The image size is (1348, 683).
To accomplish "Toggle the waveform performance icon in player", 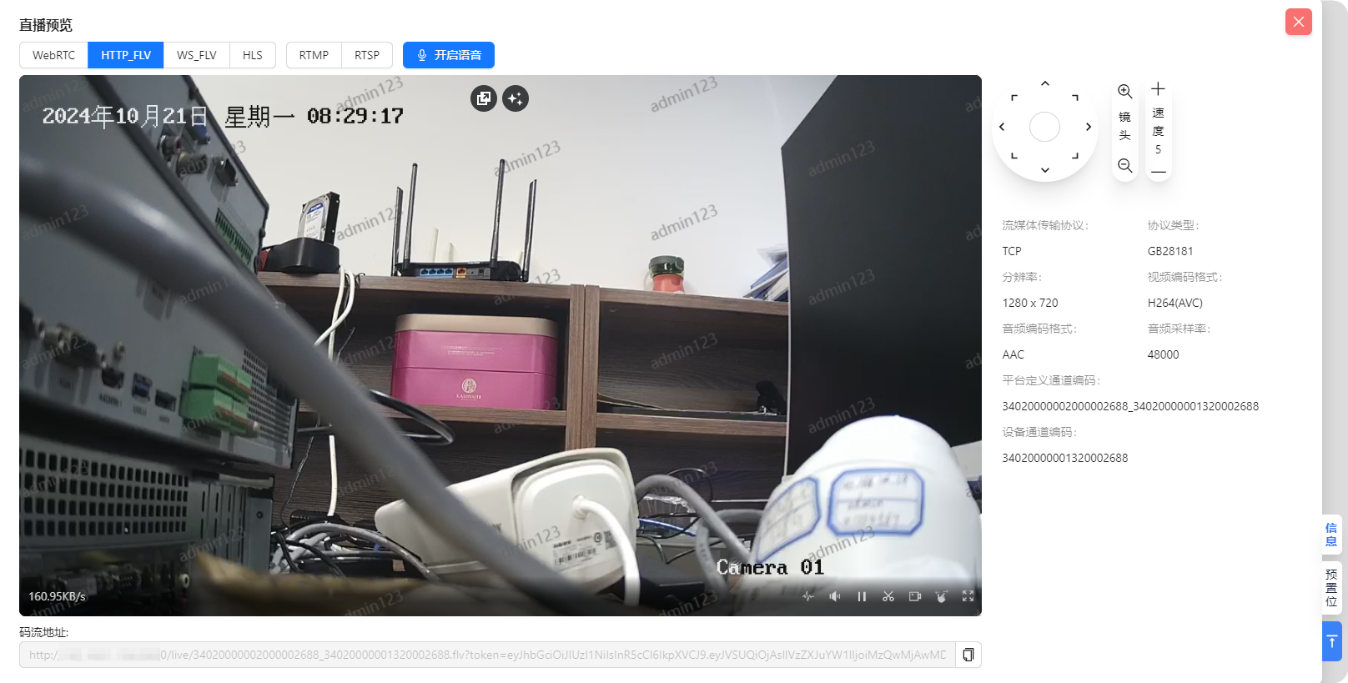I will [x=808, y=596].
